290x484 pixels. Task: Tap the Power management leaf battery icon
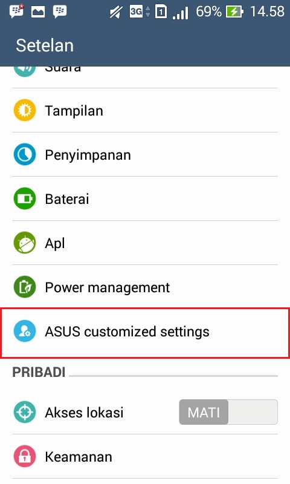point(25,287)
